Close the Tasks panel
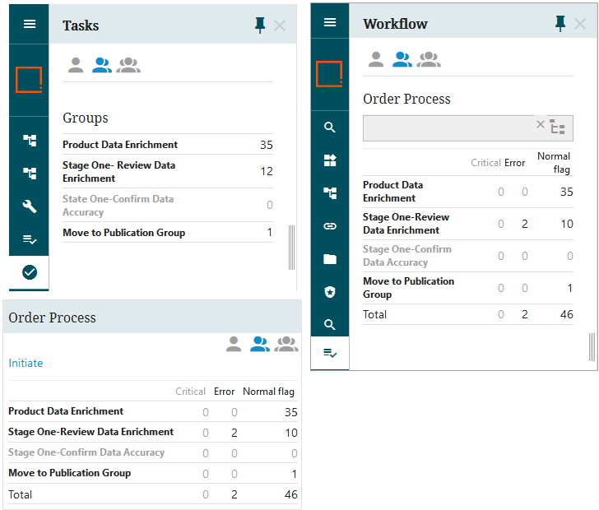 (280, 25)
